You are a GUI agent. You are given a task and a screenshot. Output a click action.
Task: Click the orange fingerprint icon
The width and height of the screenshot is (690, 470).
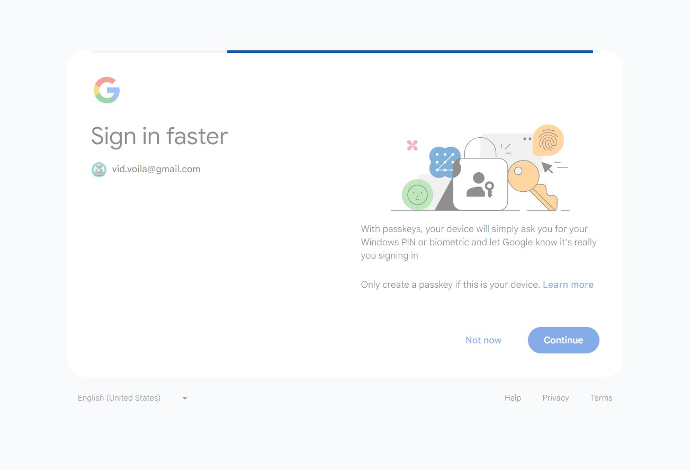point(548,140)
